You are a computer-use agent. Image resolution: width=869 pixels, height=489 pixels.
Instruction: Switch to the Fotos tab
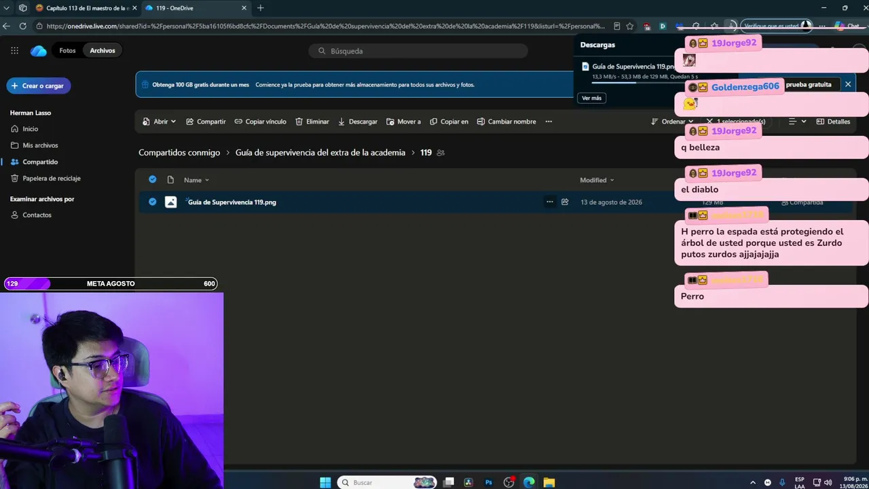(67, 51)
